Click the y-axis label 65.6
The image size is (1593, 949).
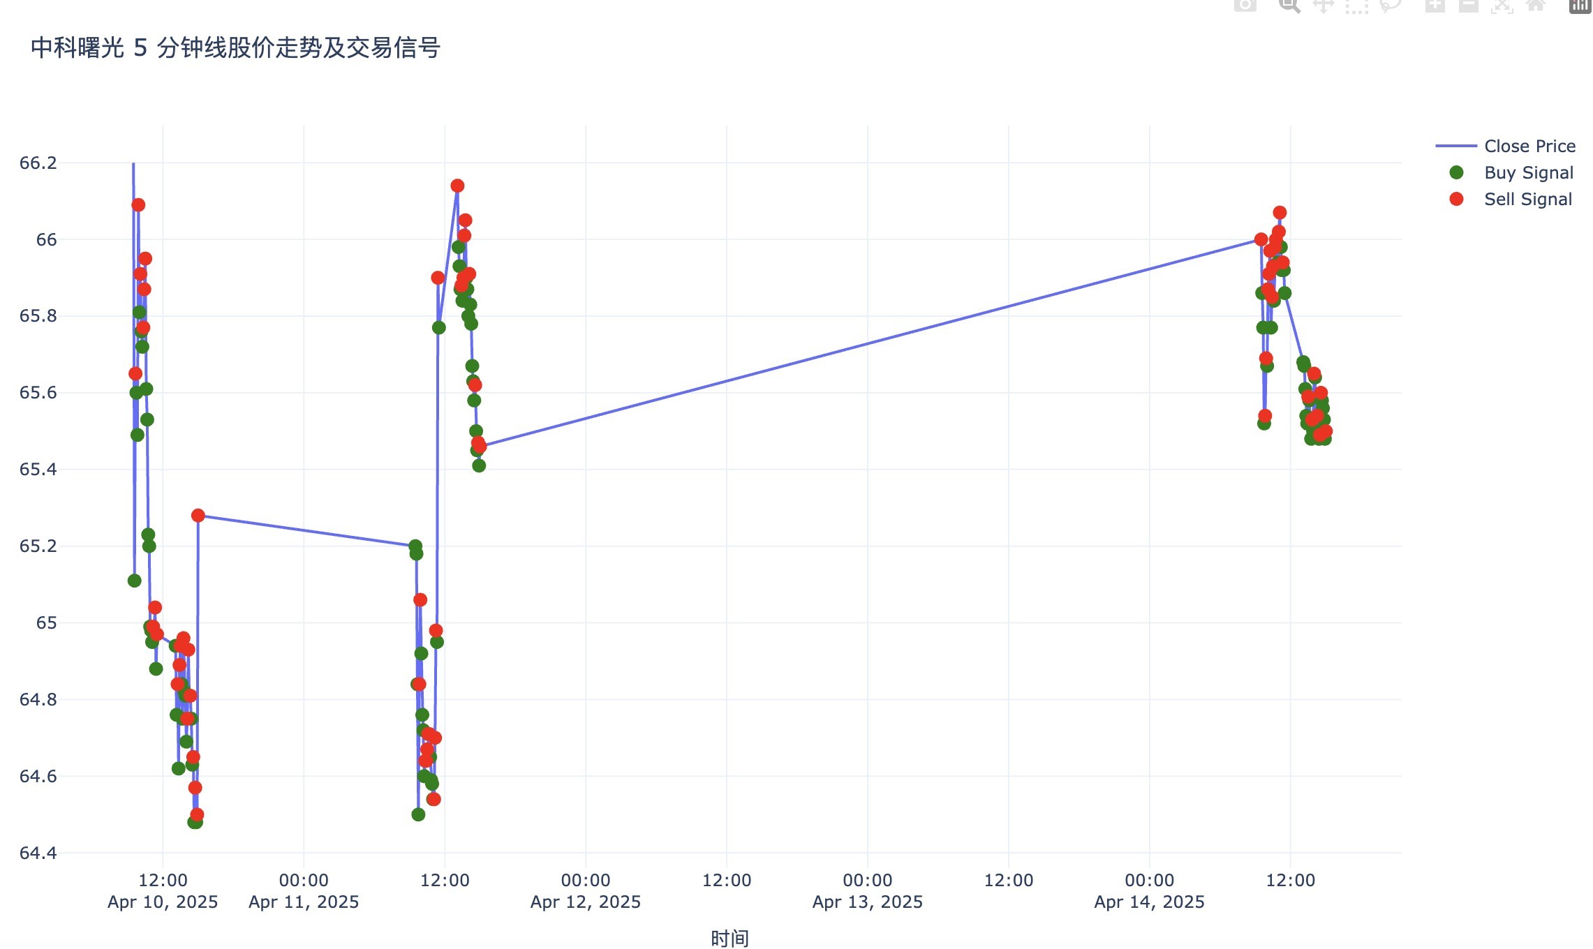(38, 393)
